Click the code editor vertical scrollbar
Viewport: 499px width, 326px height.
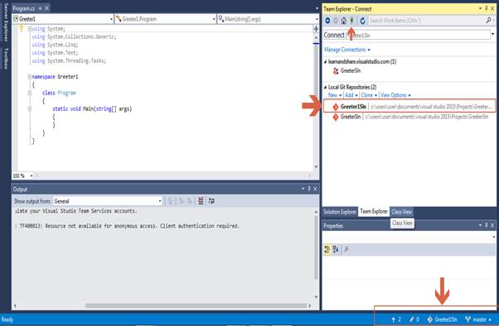pos(316,102)
